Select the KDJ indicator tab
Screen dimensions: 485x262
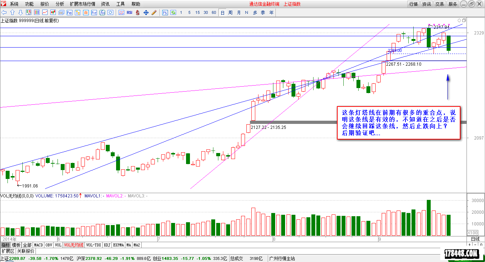(107, 245)
